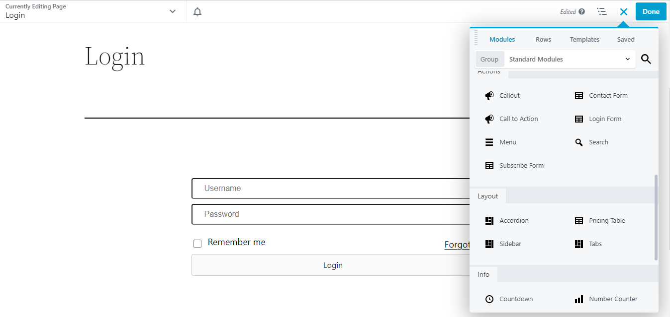Switch to the Rows tab
Viewport: 670px width, 317px height.
[x=543, y=39]
